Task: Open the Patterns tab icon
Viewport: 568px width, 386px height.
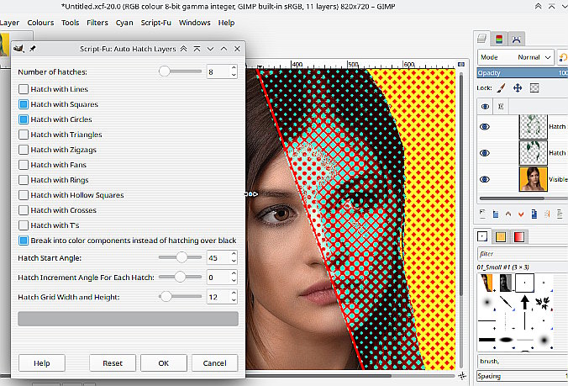Action: pos(501,236)
